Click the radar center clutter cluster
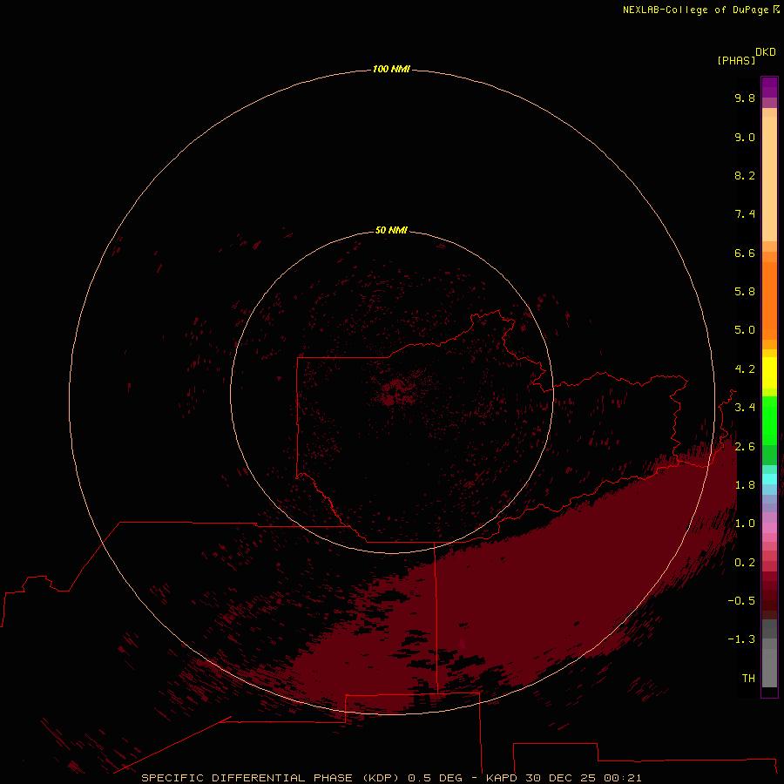The width and height of the screenshot is (784, 784). [x=398, y=393]
